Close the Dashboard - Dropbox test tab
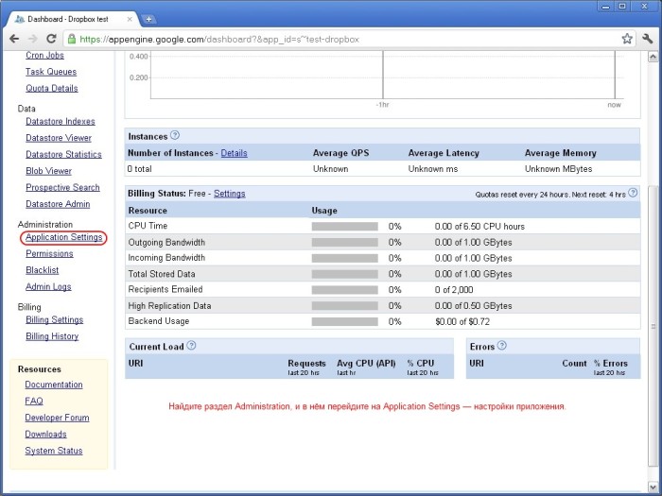662x496 pixels. coord(130,19)
